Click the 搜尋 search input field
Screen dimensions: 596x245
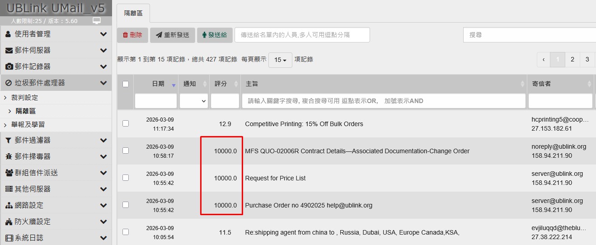[x=529, y=35]
